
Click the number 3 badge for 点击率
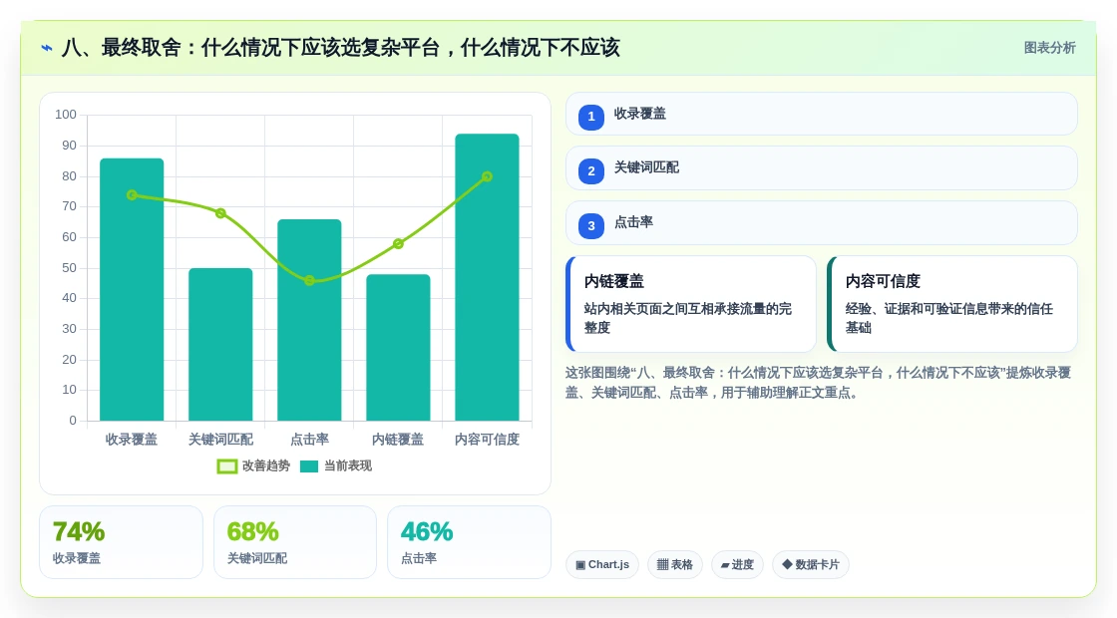591,225
